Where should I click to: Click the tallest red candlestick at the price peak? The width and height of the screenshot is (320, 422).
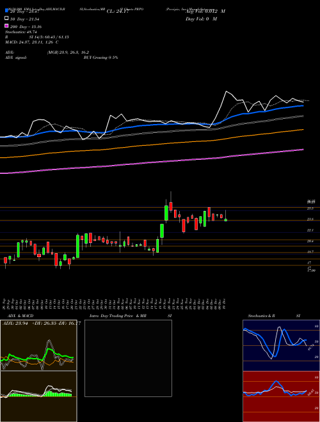click(171, 206)
